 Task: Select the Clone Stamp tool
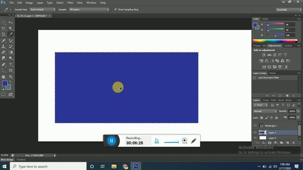[3, 46]
